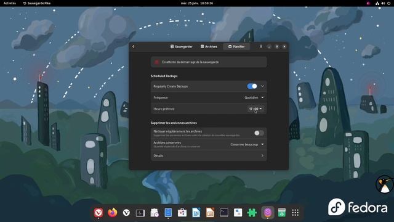Click purple Pika Backup dock icon
Screen dimensions: 394x222
point(268,213)
